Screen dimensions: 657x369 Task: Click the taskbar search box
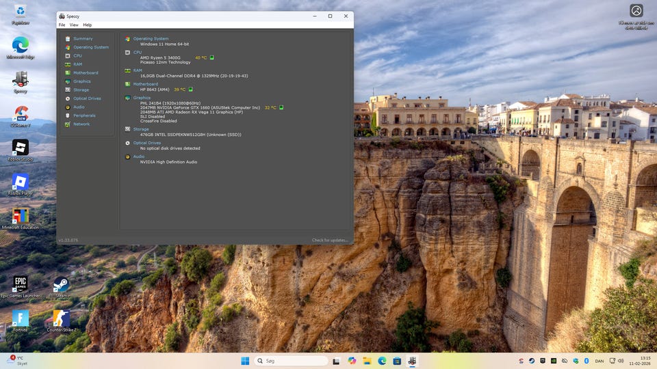point(292,361)
